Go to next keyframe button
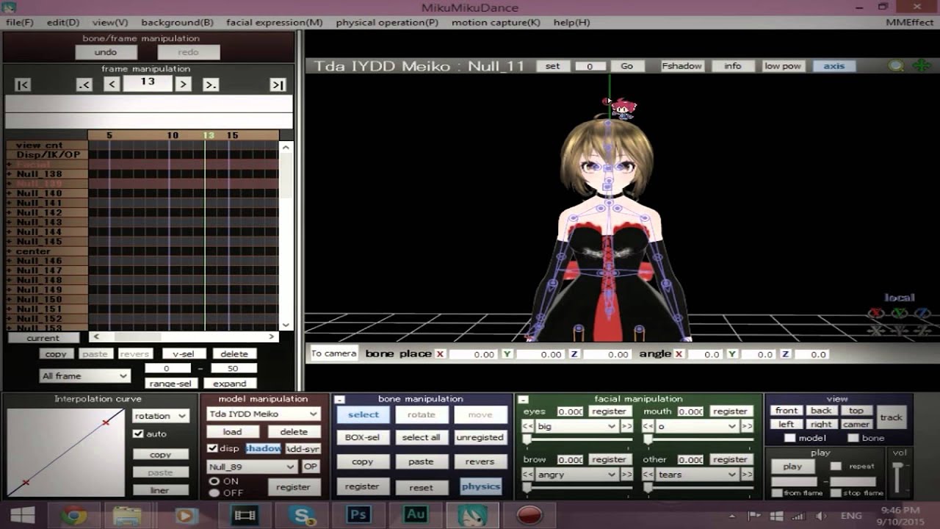The image size is (940, 529). [x=211, y=84]
